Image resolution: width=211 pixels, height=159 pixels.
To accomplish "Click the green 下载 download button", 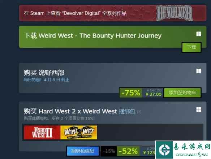I will pyautogui.click(x=191, y=47).
